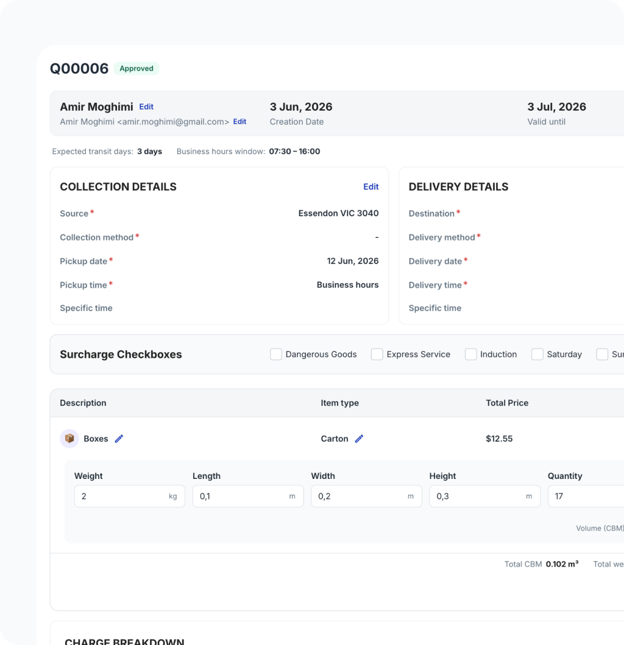Click the Approved status badge

pyautogui.click(x=136, y=68)
